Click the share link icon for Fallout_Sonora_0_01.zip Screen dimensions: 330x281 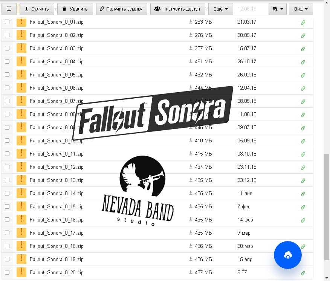(303, 23)
